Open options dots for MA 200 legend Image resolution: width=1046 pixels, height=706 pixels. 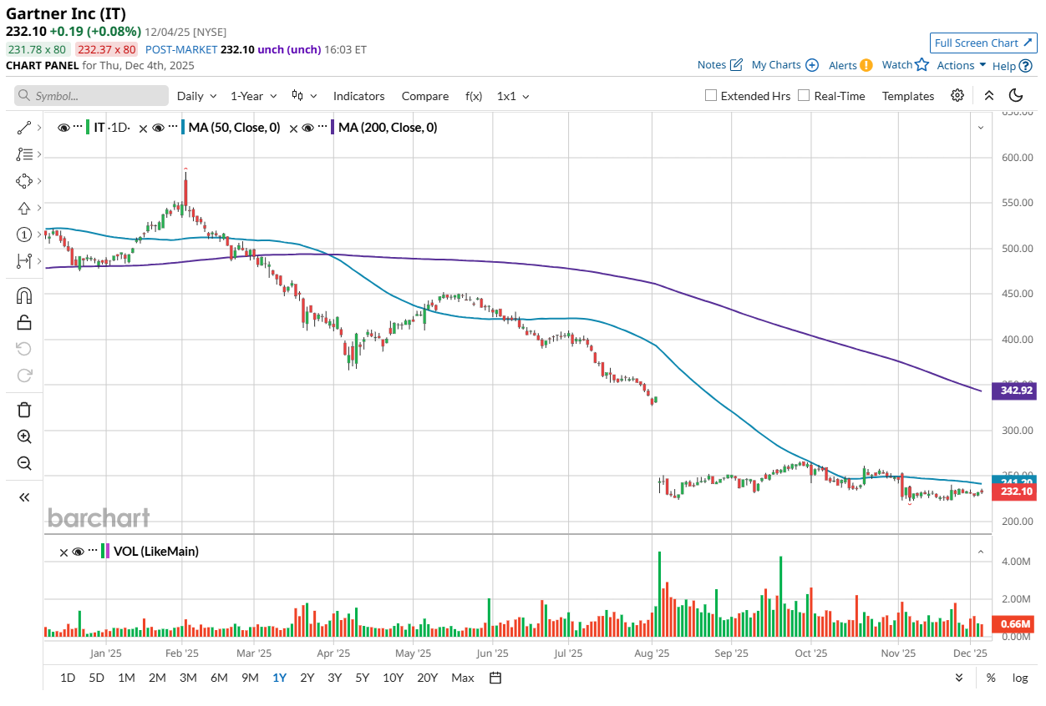(322, 128)
